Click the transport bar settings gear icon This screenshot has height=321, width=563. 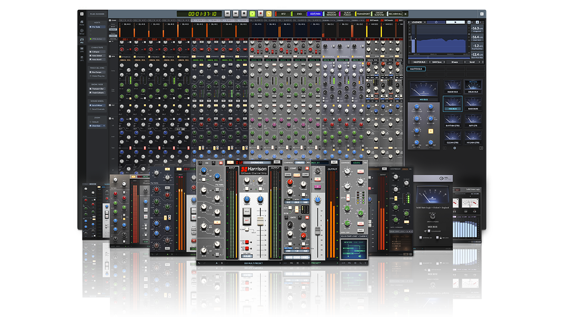pos(405,14)
